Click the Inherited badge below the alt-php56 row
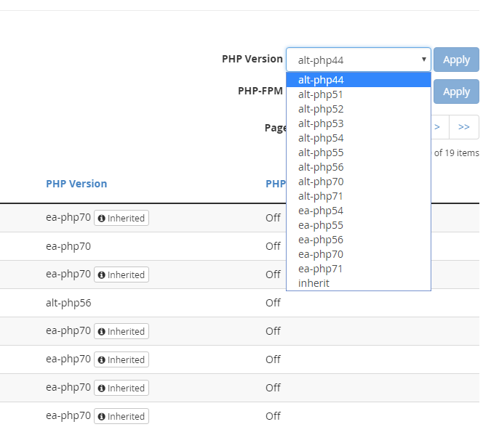This screenshot has height=427, width=483. pos(121,331)
